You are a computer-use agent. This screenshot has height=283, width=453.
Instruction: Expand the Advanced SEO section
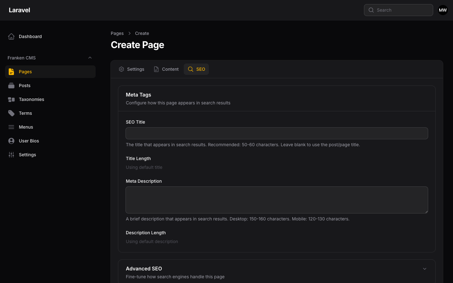tap(425, 269)
